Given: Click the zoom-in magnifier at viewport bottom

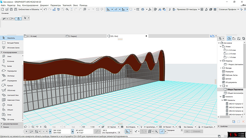Looking at the screenshot, I should [x=33, y=127].
